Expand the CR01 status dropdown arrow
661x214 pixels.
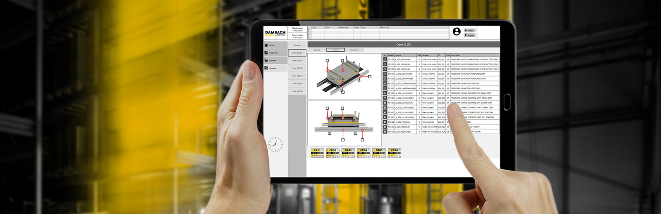click(x=323, y=150)
